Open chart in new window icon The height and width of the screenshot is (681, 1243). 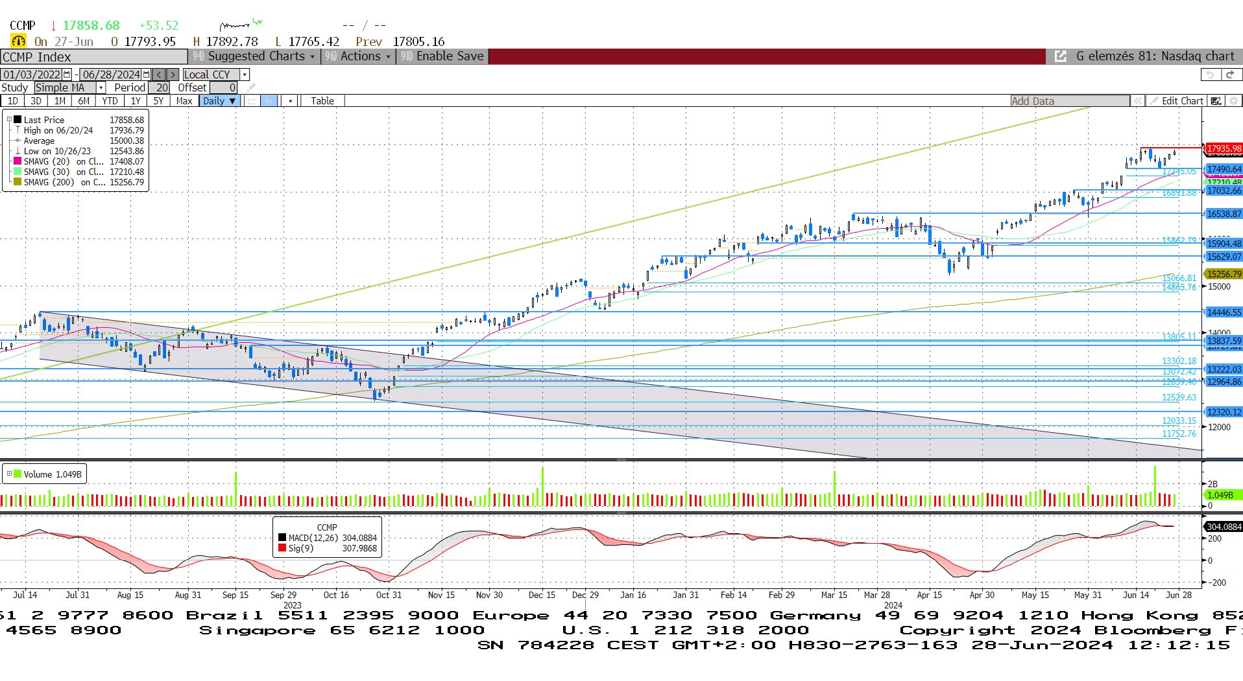click(1061, 56)
